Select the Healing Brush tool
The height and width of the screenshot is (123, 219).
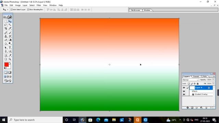click(x=6, y=33)
